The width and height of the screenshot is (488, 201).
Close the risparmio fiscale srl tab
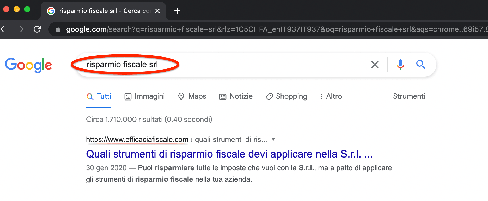click(x=157, y=11)
